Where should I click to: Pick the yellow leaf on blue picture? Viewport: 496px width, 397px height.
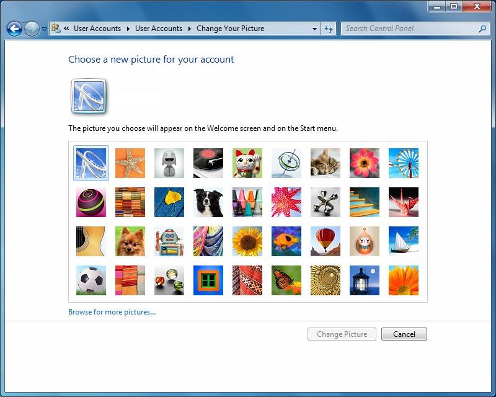tap(169, 202)
